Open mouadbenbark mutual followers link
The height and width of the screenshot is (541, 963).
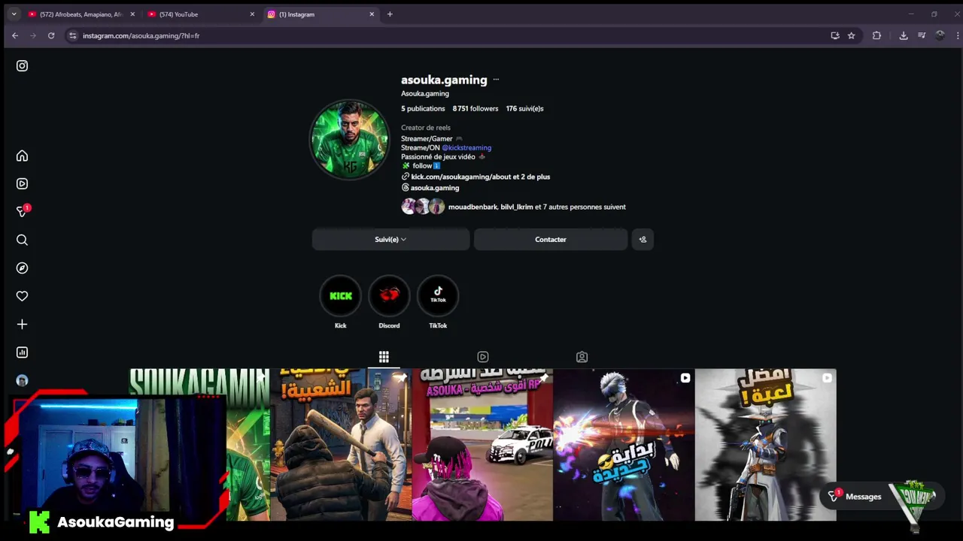472,207
